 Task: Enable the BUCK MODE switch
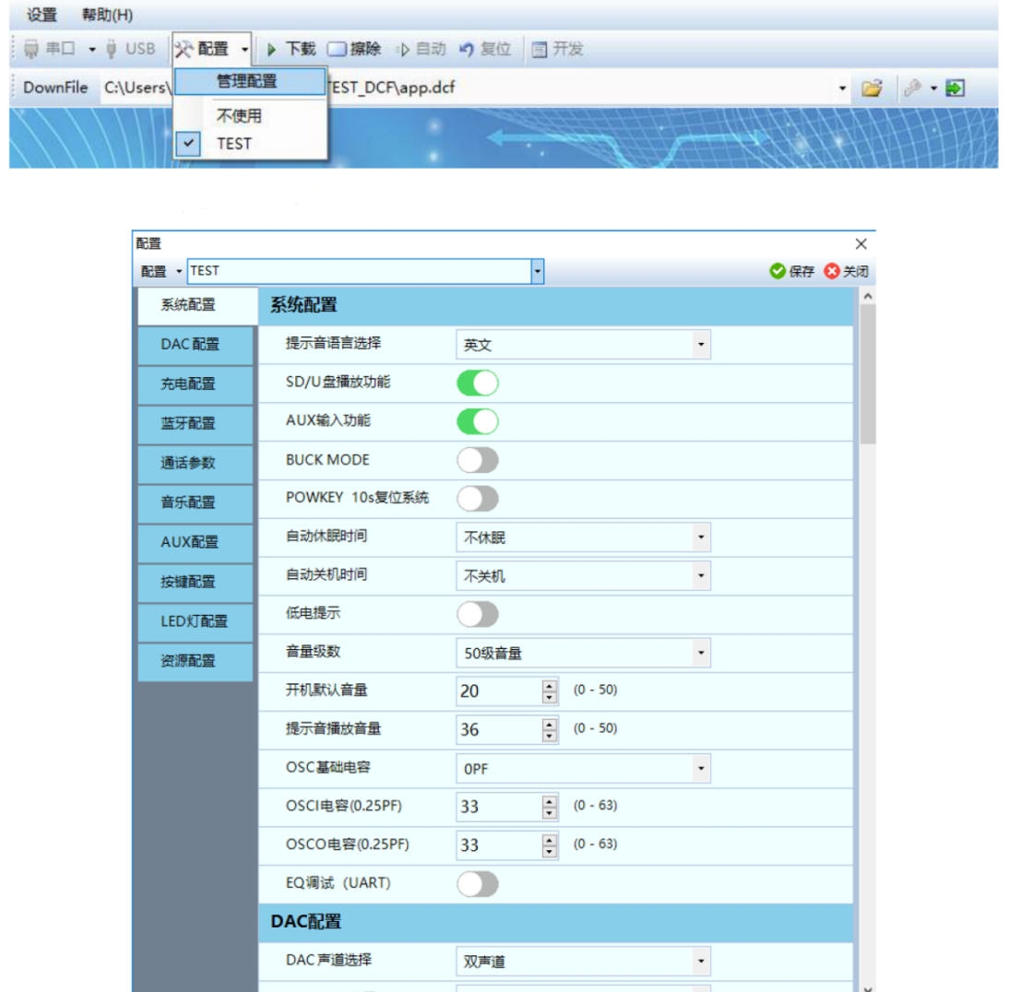click(478, 460)
